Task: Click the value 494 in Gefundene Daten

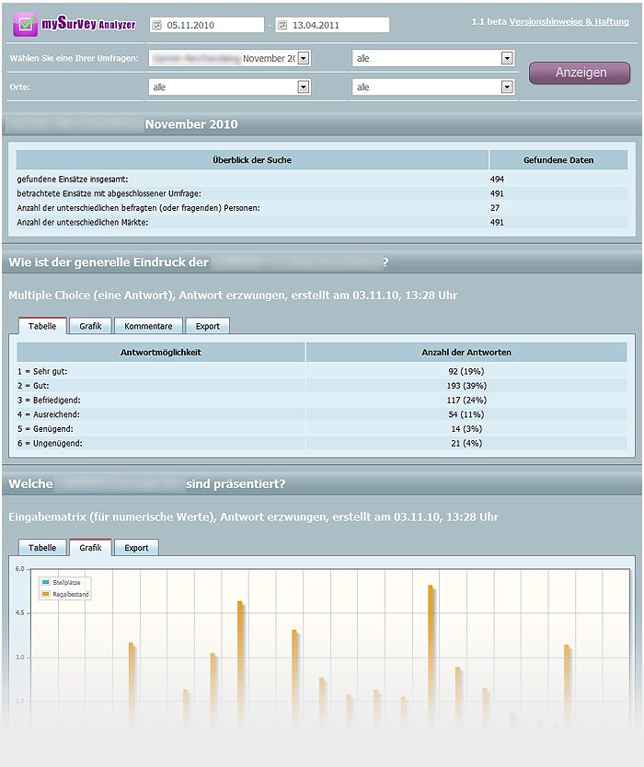Action: (x=497, y=179)
